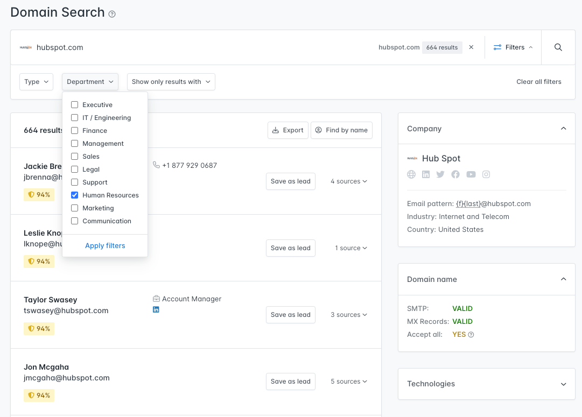Collapse the Company panel
This screenshot has width=582, height=417.
point(563,129)
